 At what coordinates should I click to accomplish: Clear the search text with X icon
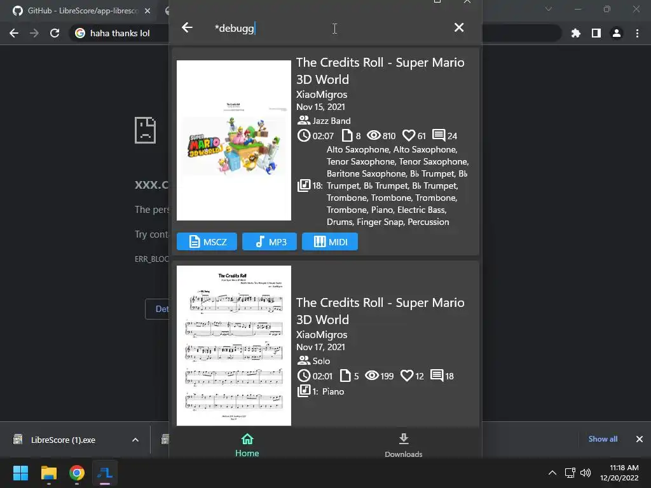pyautogui.click(x=459, y=27)
